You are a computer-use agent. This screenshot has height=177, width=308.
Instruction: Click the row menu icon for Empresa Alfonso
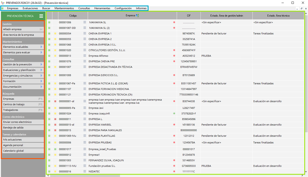[x=85, y=56]
